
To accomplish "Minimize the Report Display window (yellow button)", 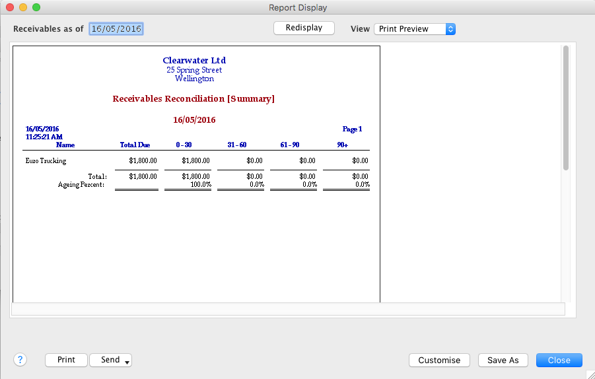I will coord(23,7).
